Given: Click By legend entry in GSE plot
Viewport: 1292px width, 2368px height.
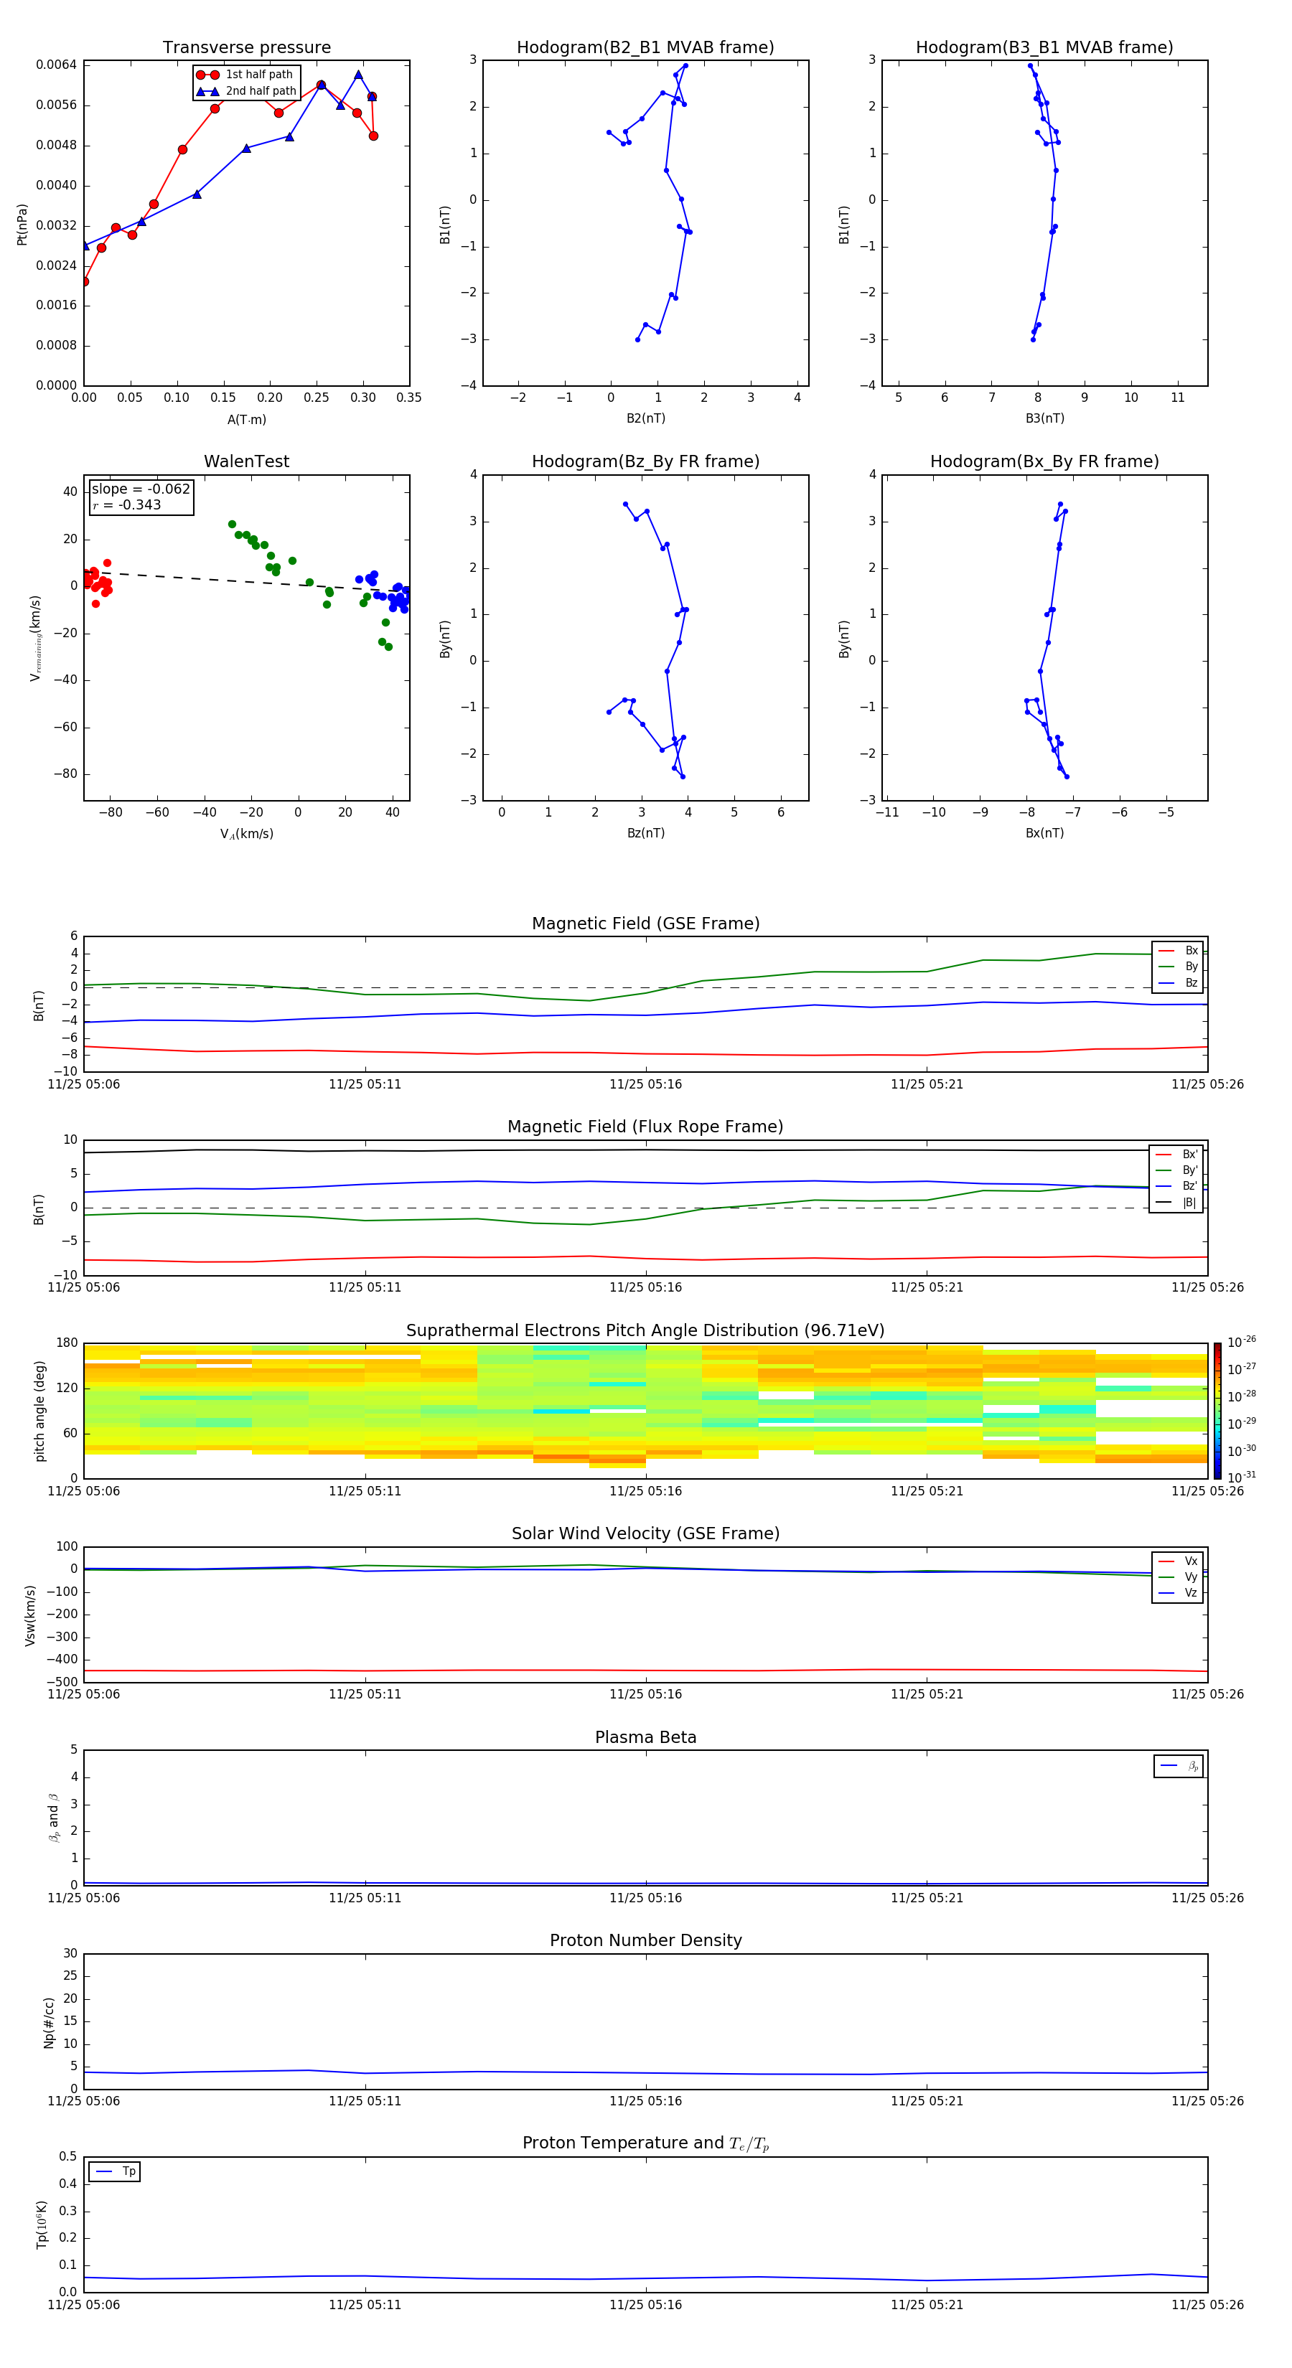Looking at the screenshot, I should [x=1178, y=966].
